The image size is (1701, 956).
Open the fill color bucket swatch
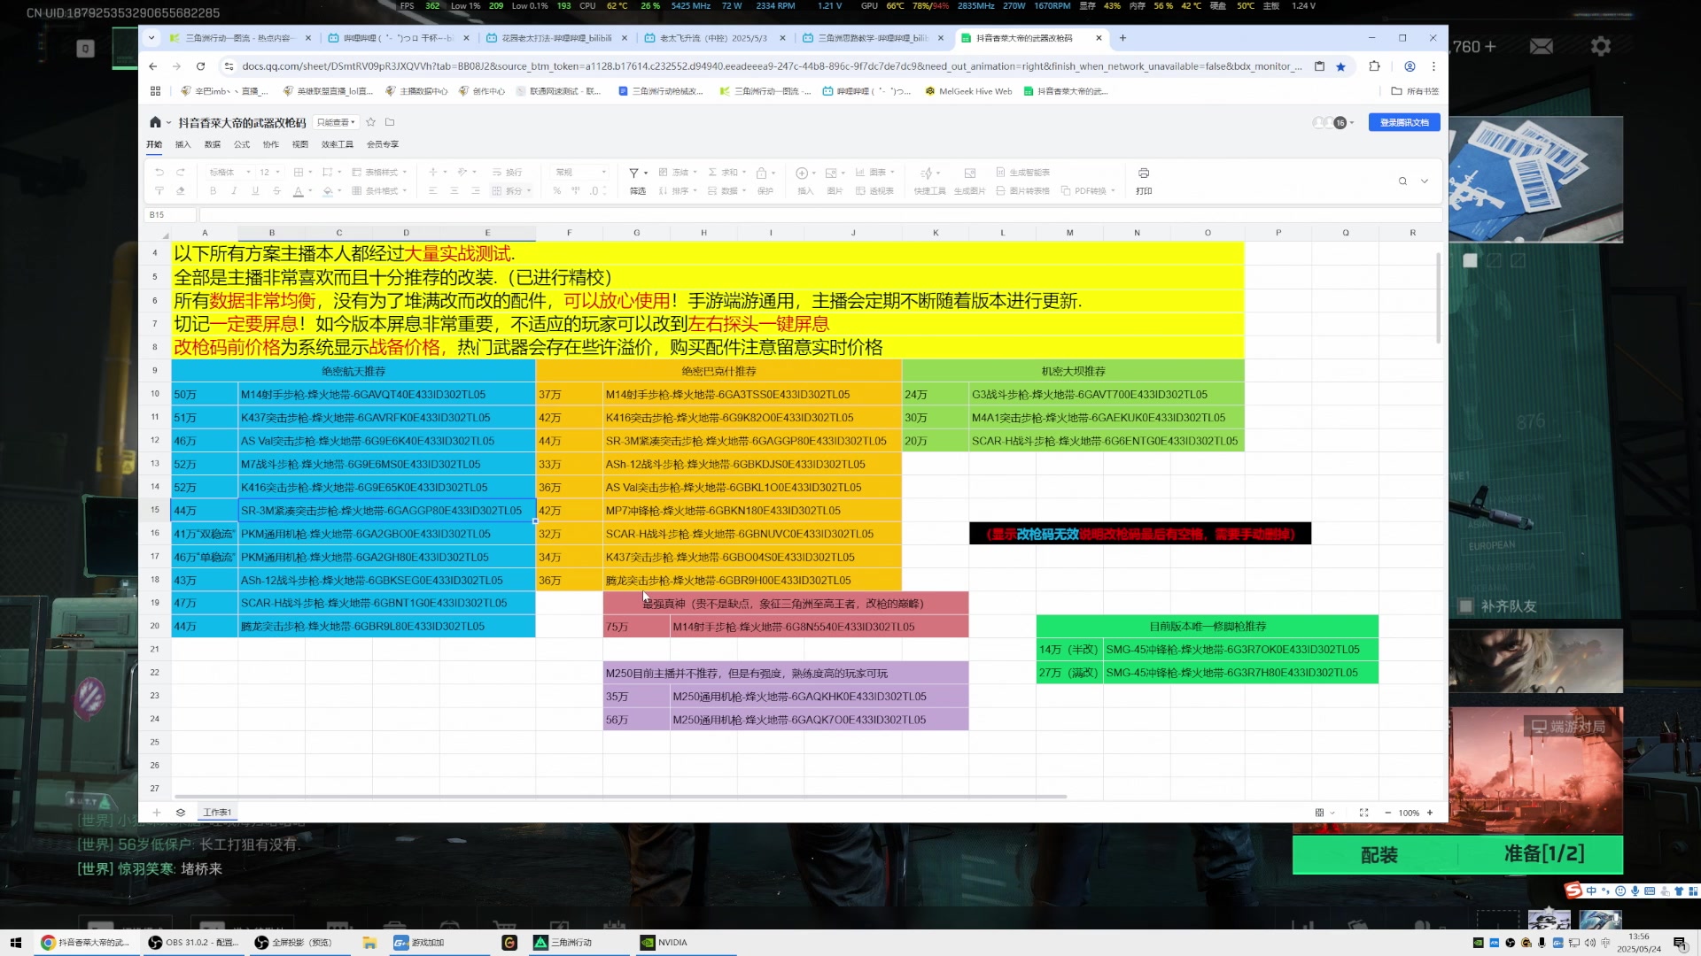[x=327, y=191]
